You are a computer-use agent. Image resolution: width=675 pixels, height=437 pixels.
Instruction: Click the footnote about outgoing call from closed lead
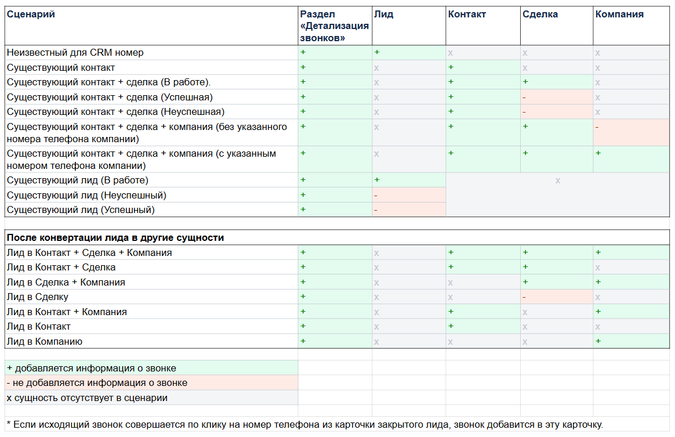[x=304, y=424]
